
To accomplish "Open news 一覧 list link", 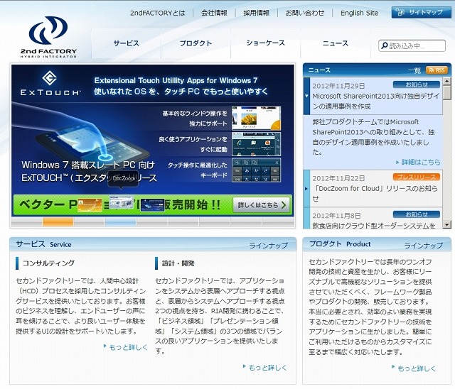I will [x=414, y=70].
